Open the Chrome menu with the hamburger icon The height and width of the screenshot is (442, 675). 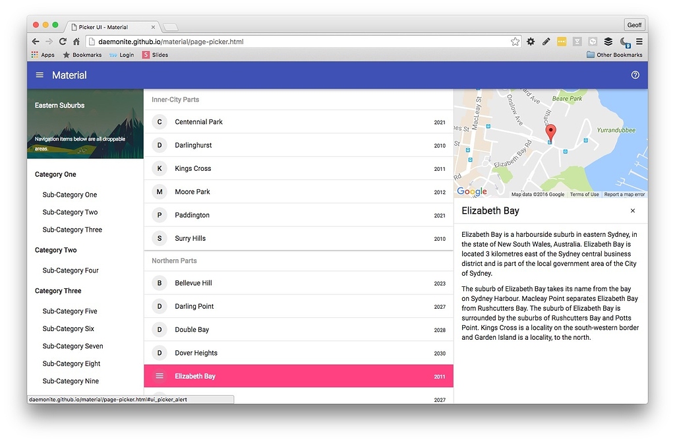click(638, 41)
